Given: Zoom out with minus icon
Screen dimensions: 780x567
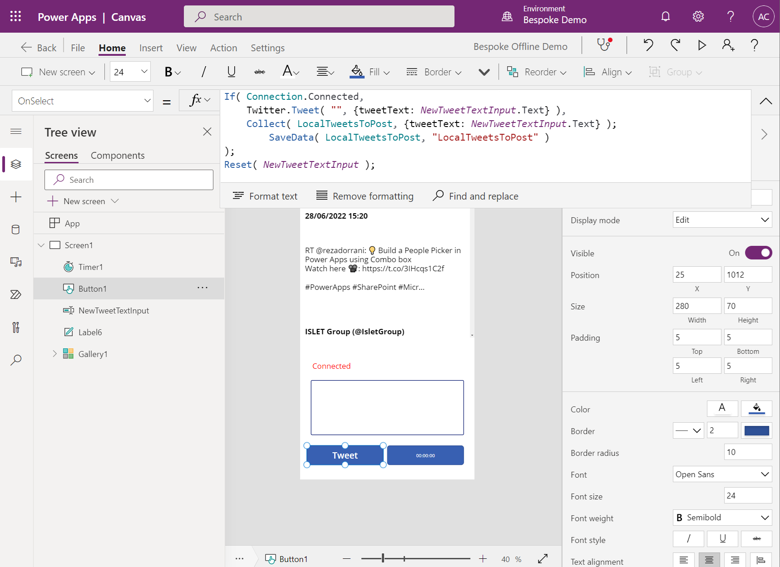Looking at the screenshot, I should click(347, 559).
